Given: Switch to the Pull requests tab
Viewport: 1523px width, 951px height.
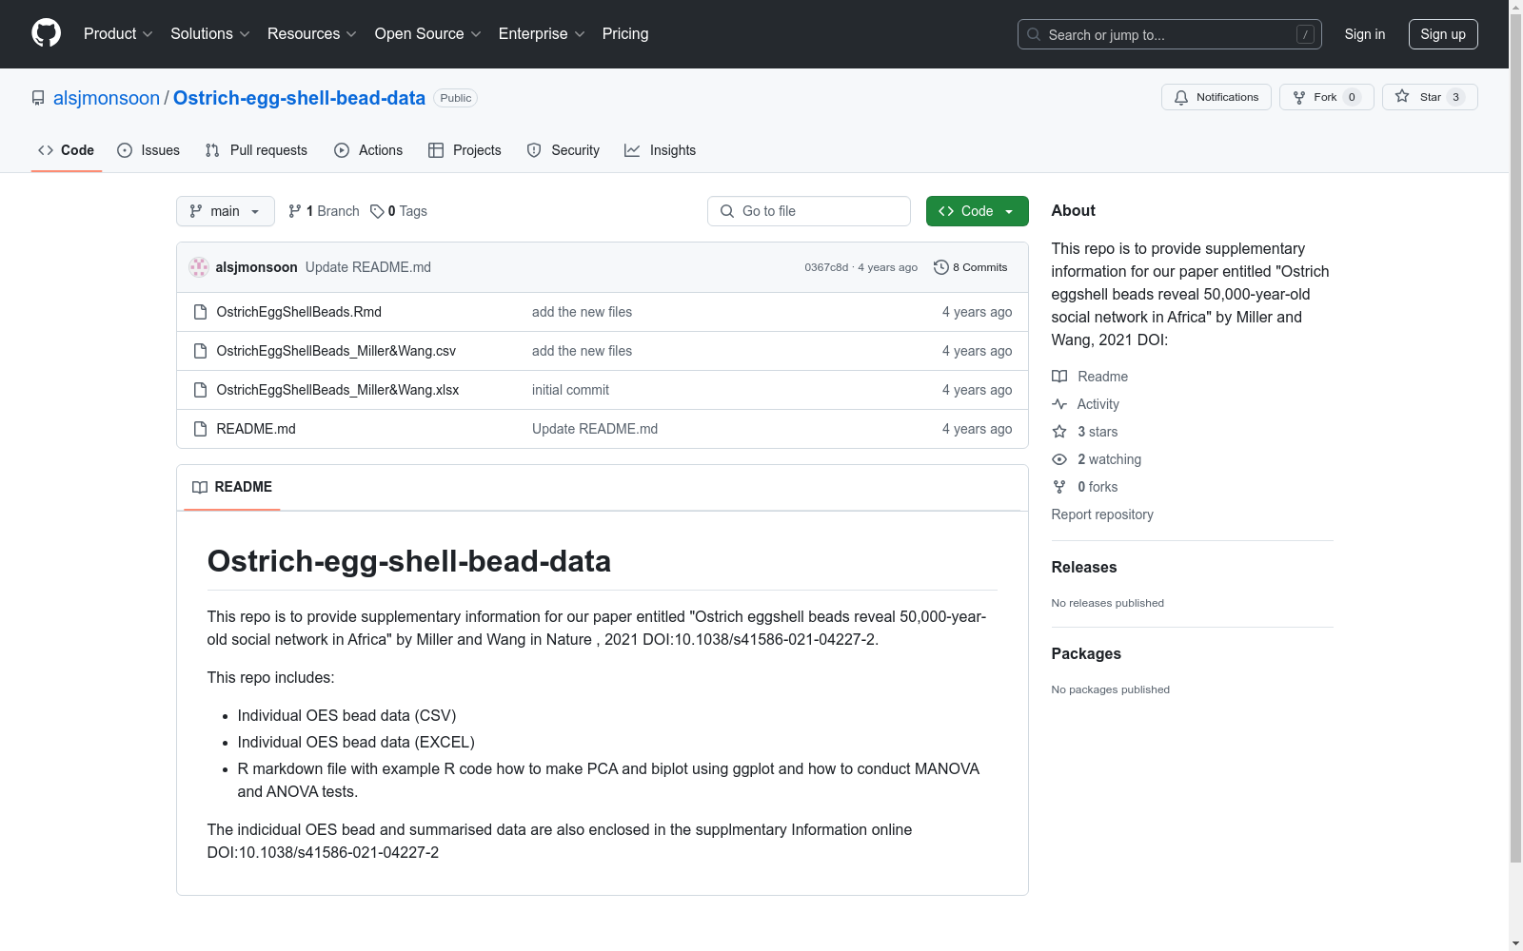Looking at the screenshot, I should coord(256,150).
